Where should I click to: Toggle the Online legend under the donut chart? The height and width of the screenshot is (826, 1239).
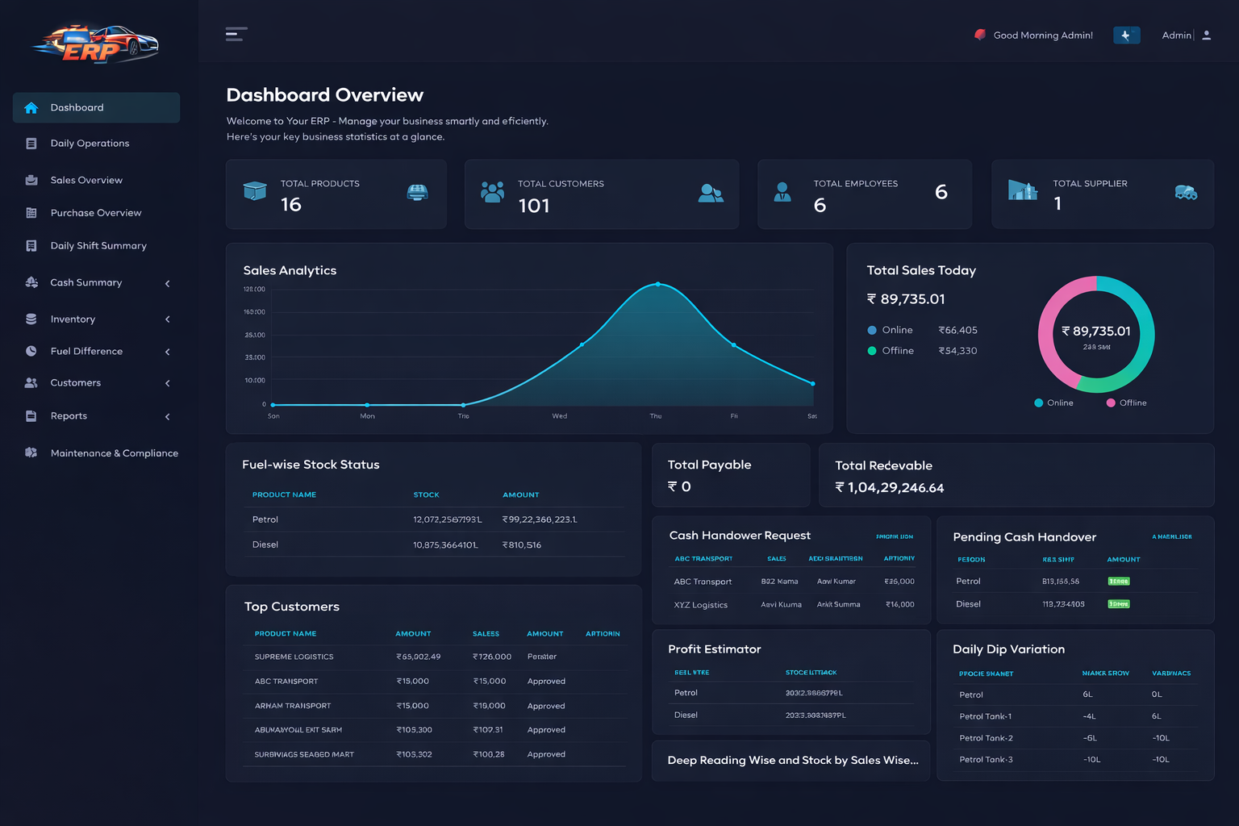(x=1053, y=403)
